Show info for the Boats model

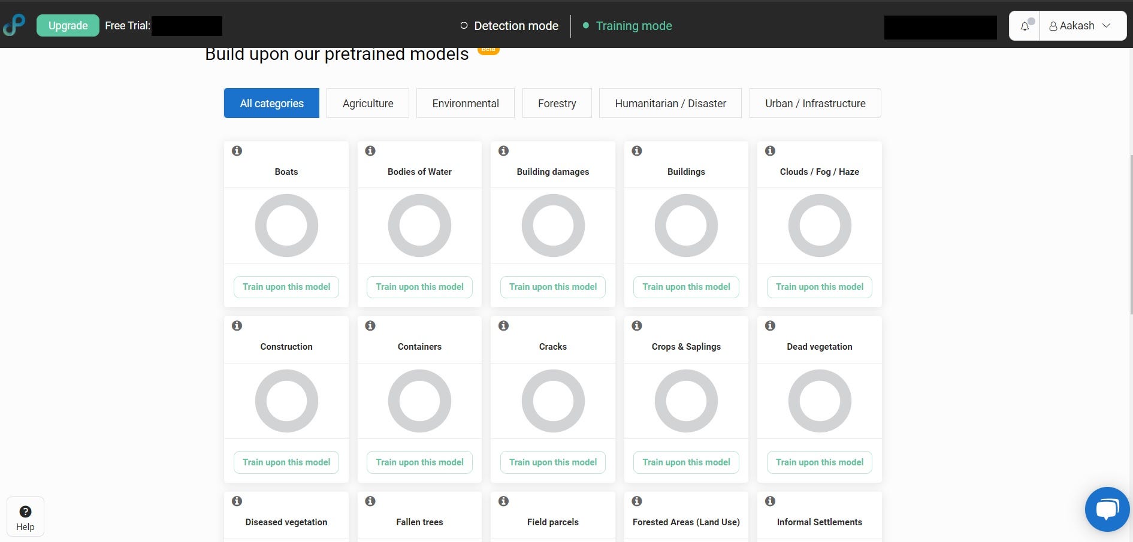[x=237, y=151]
